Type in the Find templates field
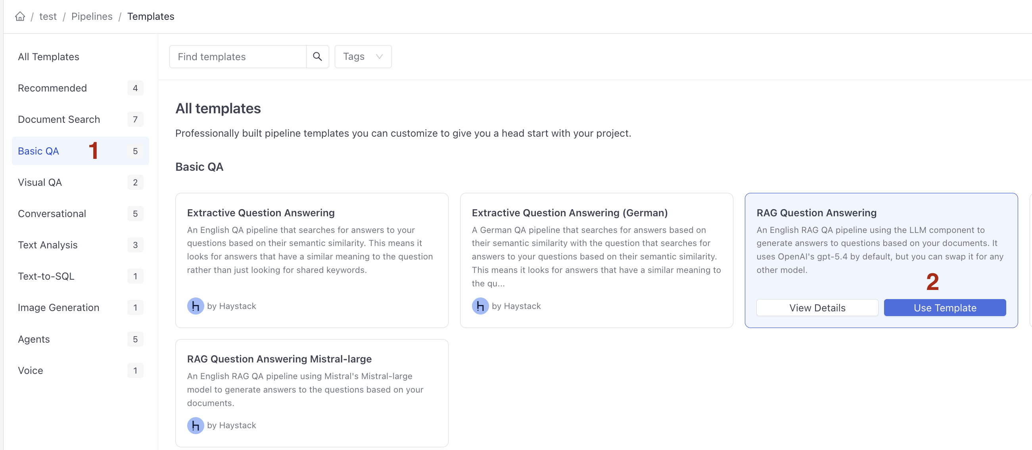1032x450 pixels. tap(238, 56)
